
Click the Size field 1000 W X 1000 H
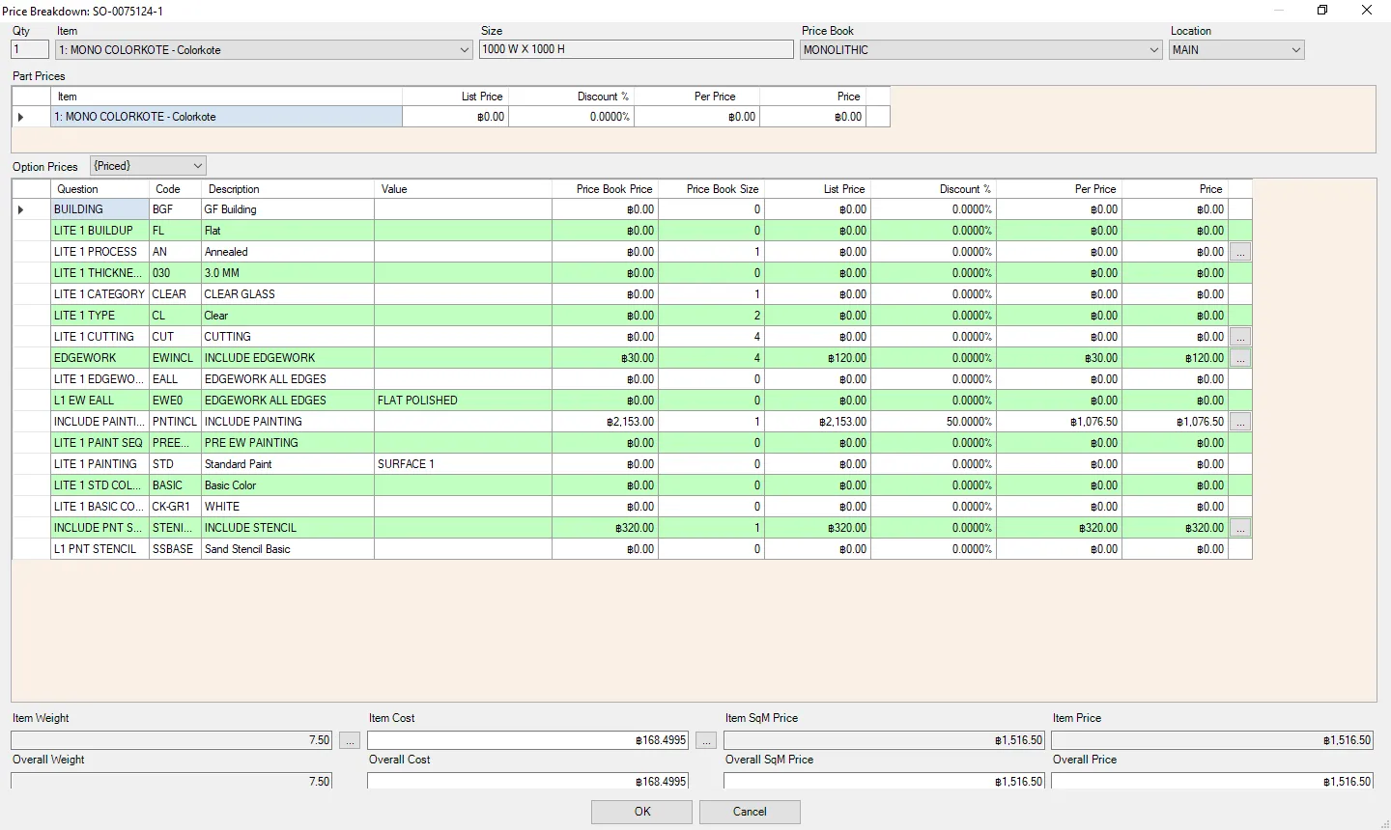(x=637, y=49)
